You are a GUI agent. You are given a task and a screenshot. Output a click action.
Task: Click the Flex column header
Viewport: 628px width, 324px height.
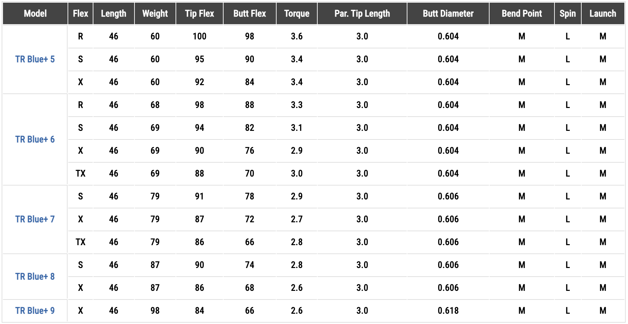pos(80,14)
